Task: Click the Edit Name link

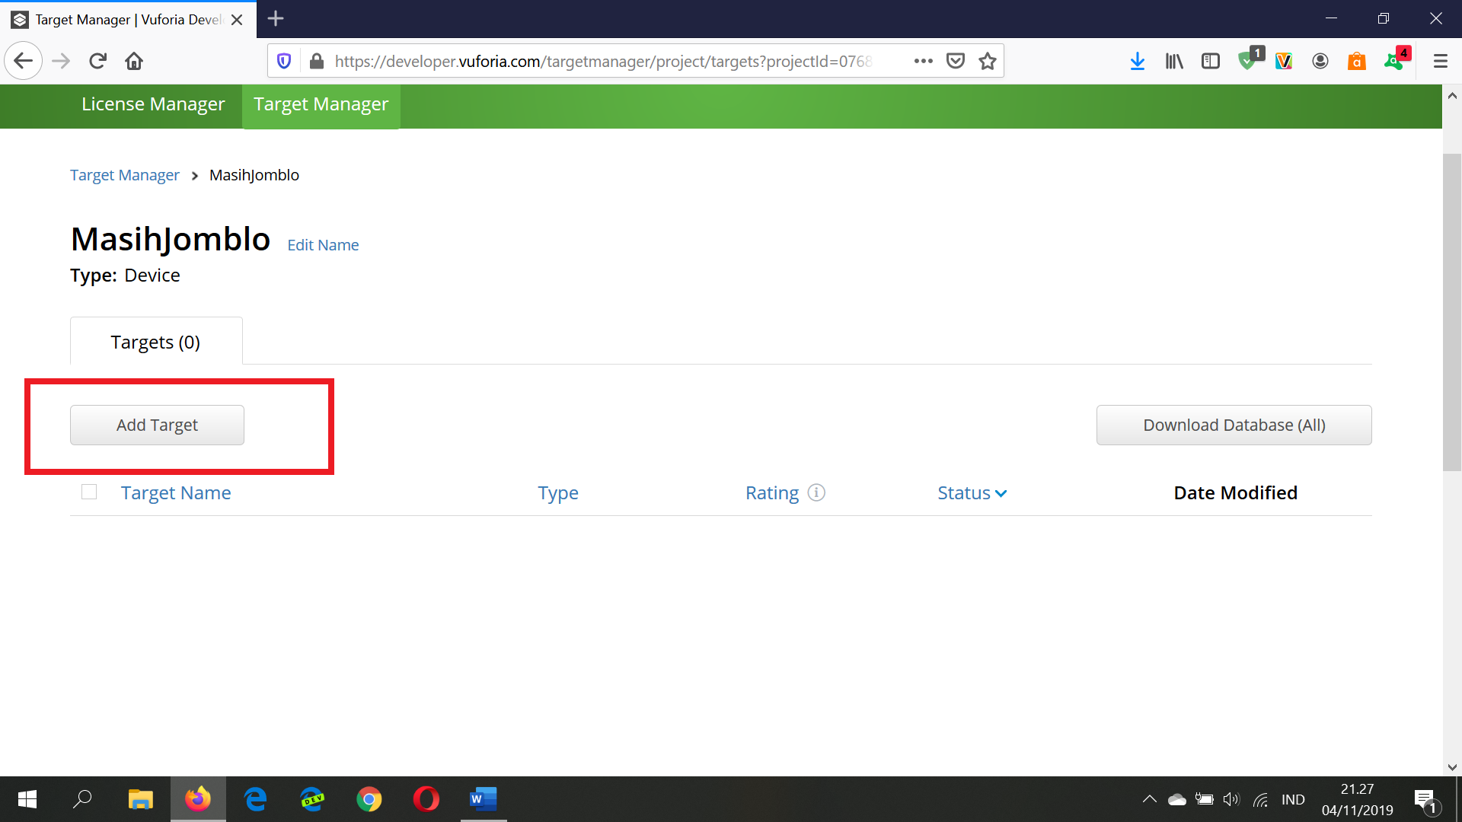Action: [x=323, y=245]
